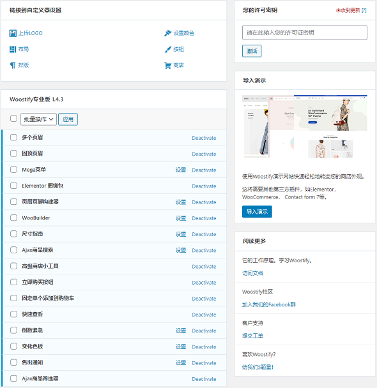Click the license key input field

coord(305,33)
